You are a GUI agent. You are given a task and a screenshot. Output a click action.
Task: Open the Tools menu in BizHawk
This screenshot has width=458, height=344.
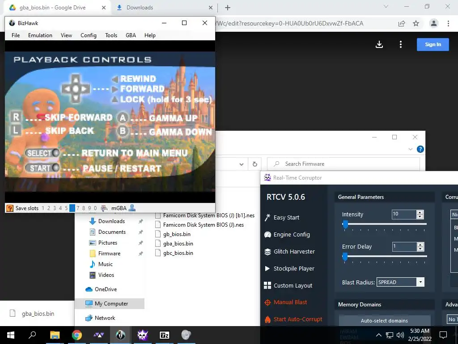[x=111, y=35]
